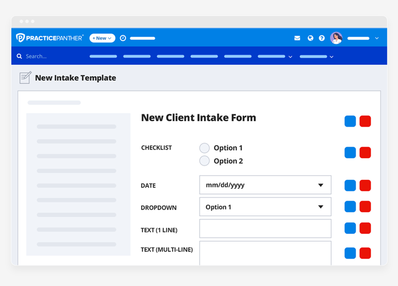
Task: Click the user avatar picture
Action: click(336, 38)
